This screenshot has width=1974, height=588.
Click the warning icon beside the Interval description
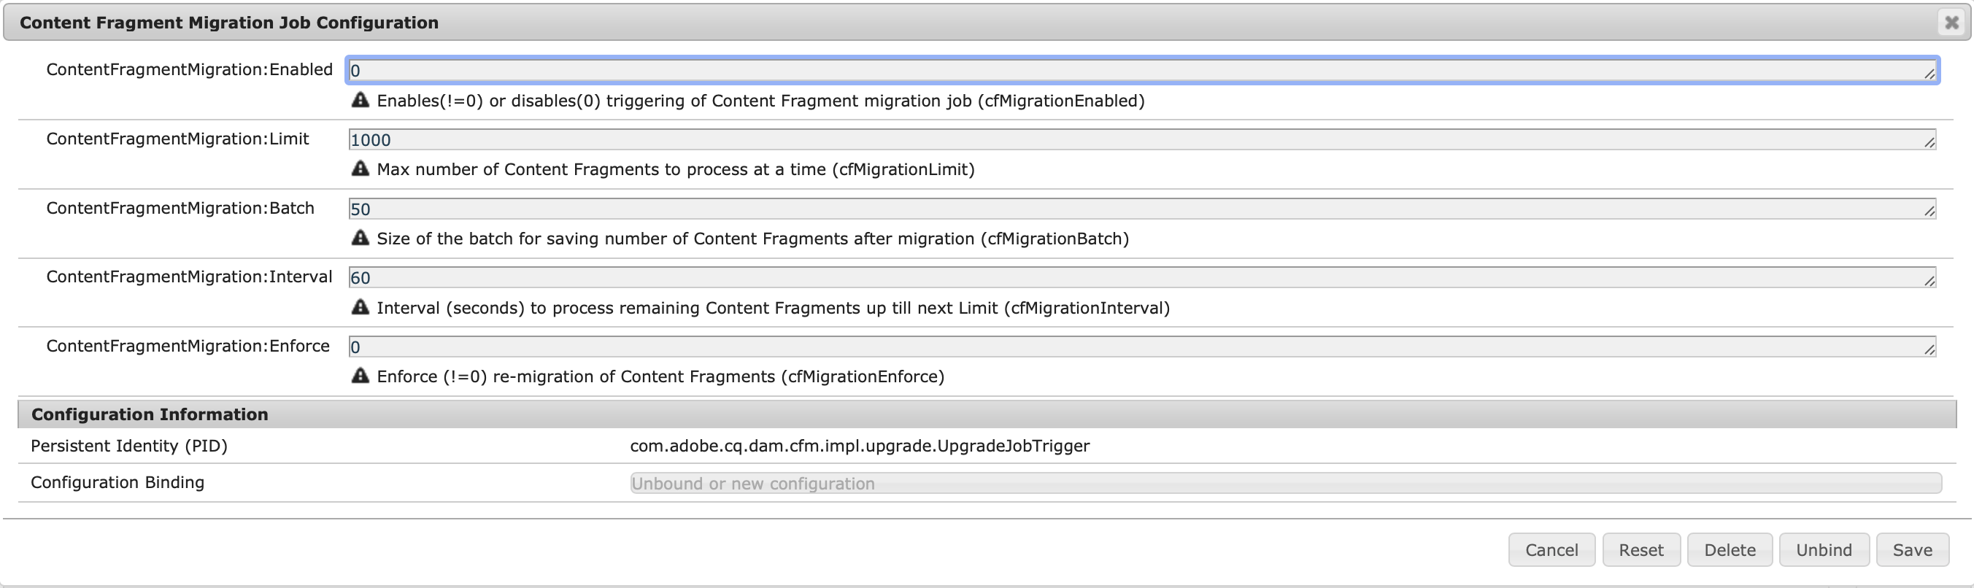tap(361, 307)
